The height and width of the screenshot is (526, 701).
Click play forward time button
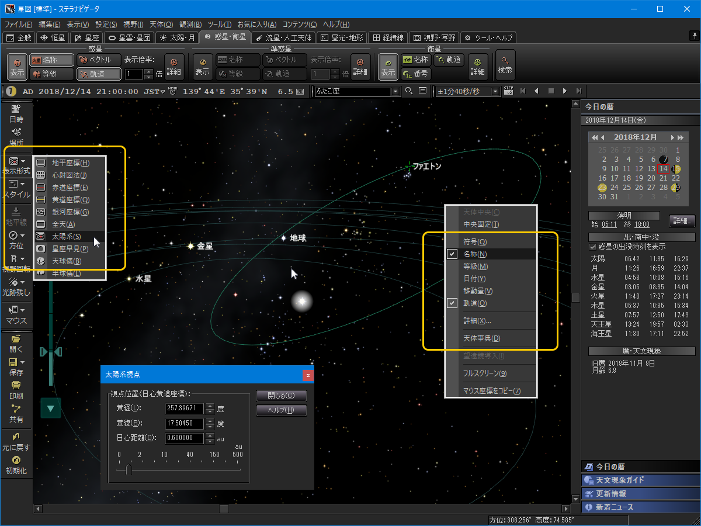coord(564,91)
